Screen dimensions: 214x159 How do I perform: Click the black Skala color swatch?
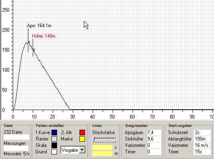point(54,145)
